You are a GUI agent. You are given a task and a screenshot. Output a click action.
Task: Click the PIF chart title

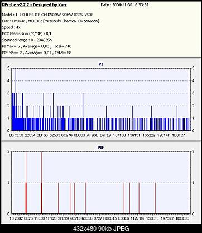(100, 148)
